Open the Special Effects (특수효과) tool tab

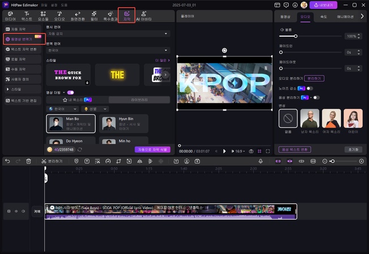[x=110, y=16]
